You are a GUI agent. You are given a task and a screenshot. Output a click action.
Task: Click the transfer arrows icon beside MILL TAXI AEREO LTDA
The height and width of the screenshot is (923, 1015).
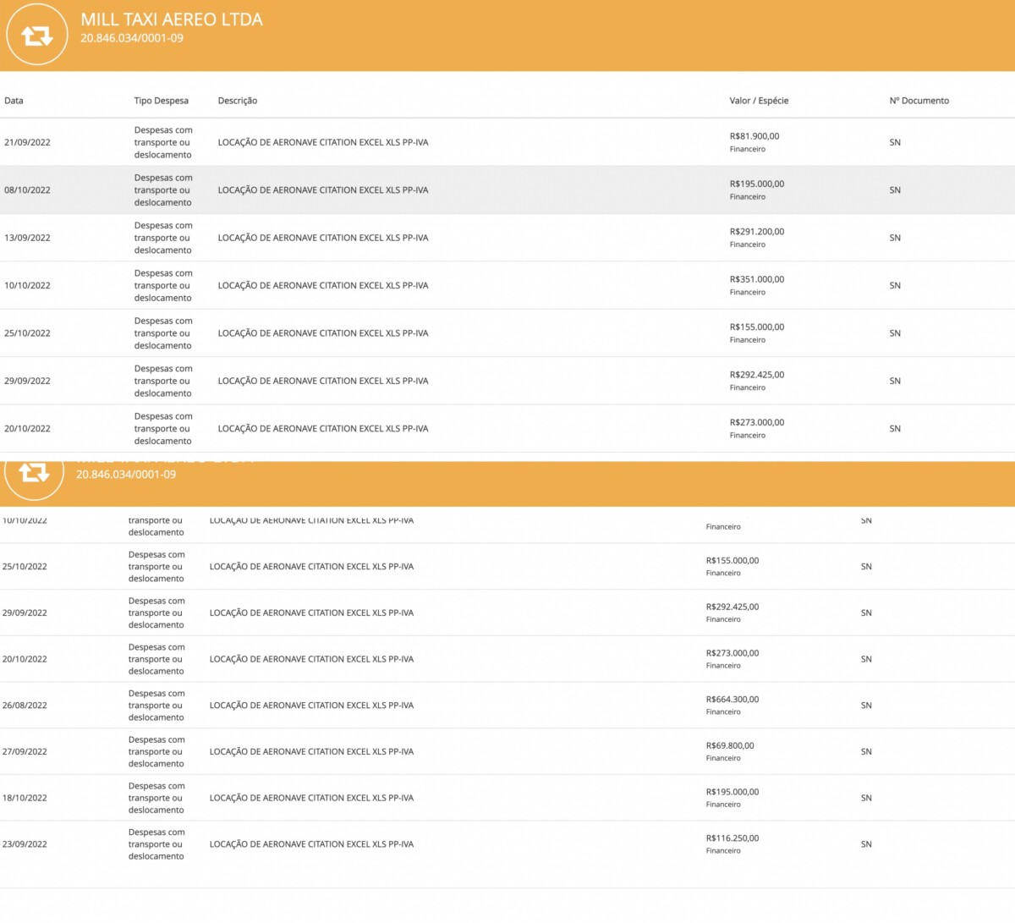click(x=36, y=36)
